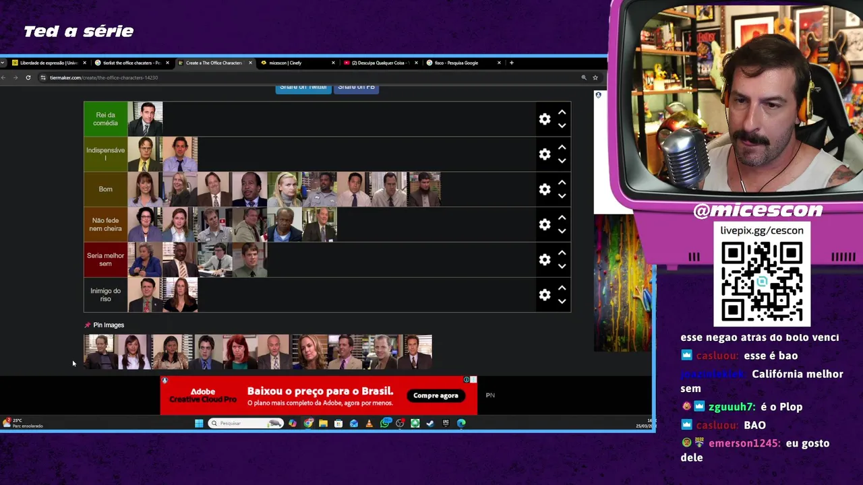Open VLC from the taskbar

click(x=369, y=423)
